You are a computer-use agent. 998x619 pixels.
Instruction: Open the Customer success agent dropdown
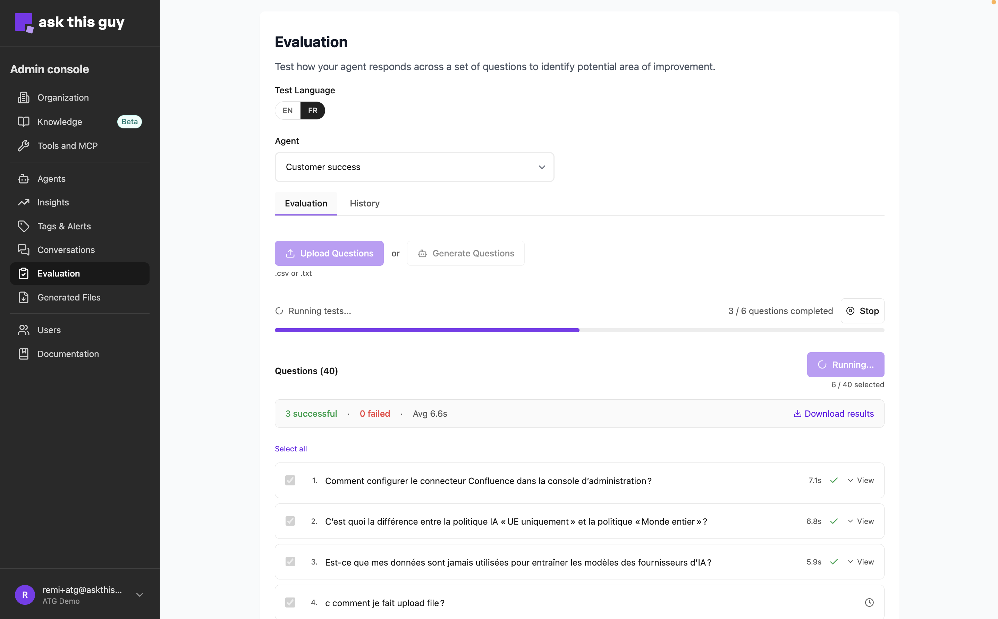coord(414,167)
